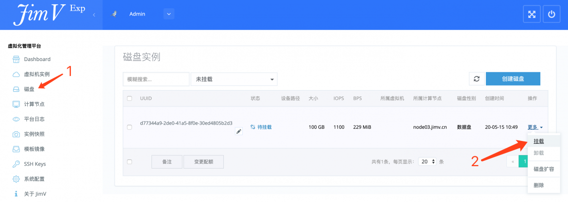Click the 数据盘 disk type cell

[464, 127]
